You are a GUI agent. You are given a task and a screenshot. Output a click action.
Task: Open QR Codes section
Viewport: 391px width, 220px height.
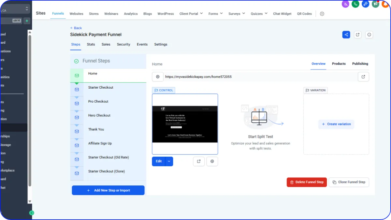pos(304,14)
